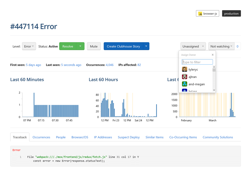Open the Browser/OS tab
Viewport: 251px width, 175px height.
80,137
